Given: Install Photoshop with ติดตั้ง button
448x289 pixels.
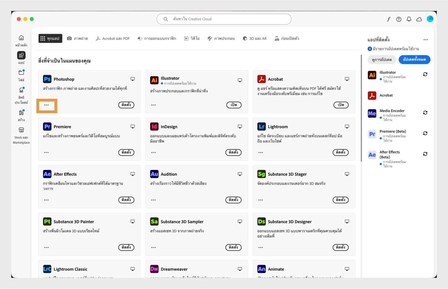Looking at the screenshot, I should [x=126, y=105].
